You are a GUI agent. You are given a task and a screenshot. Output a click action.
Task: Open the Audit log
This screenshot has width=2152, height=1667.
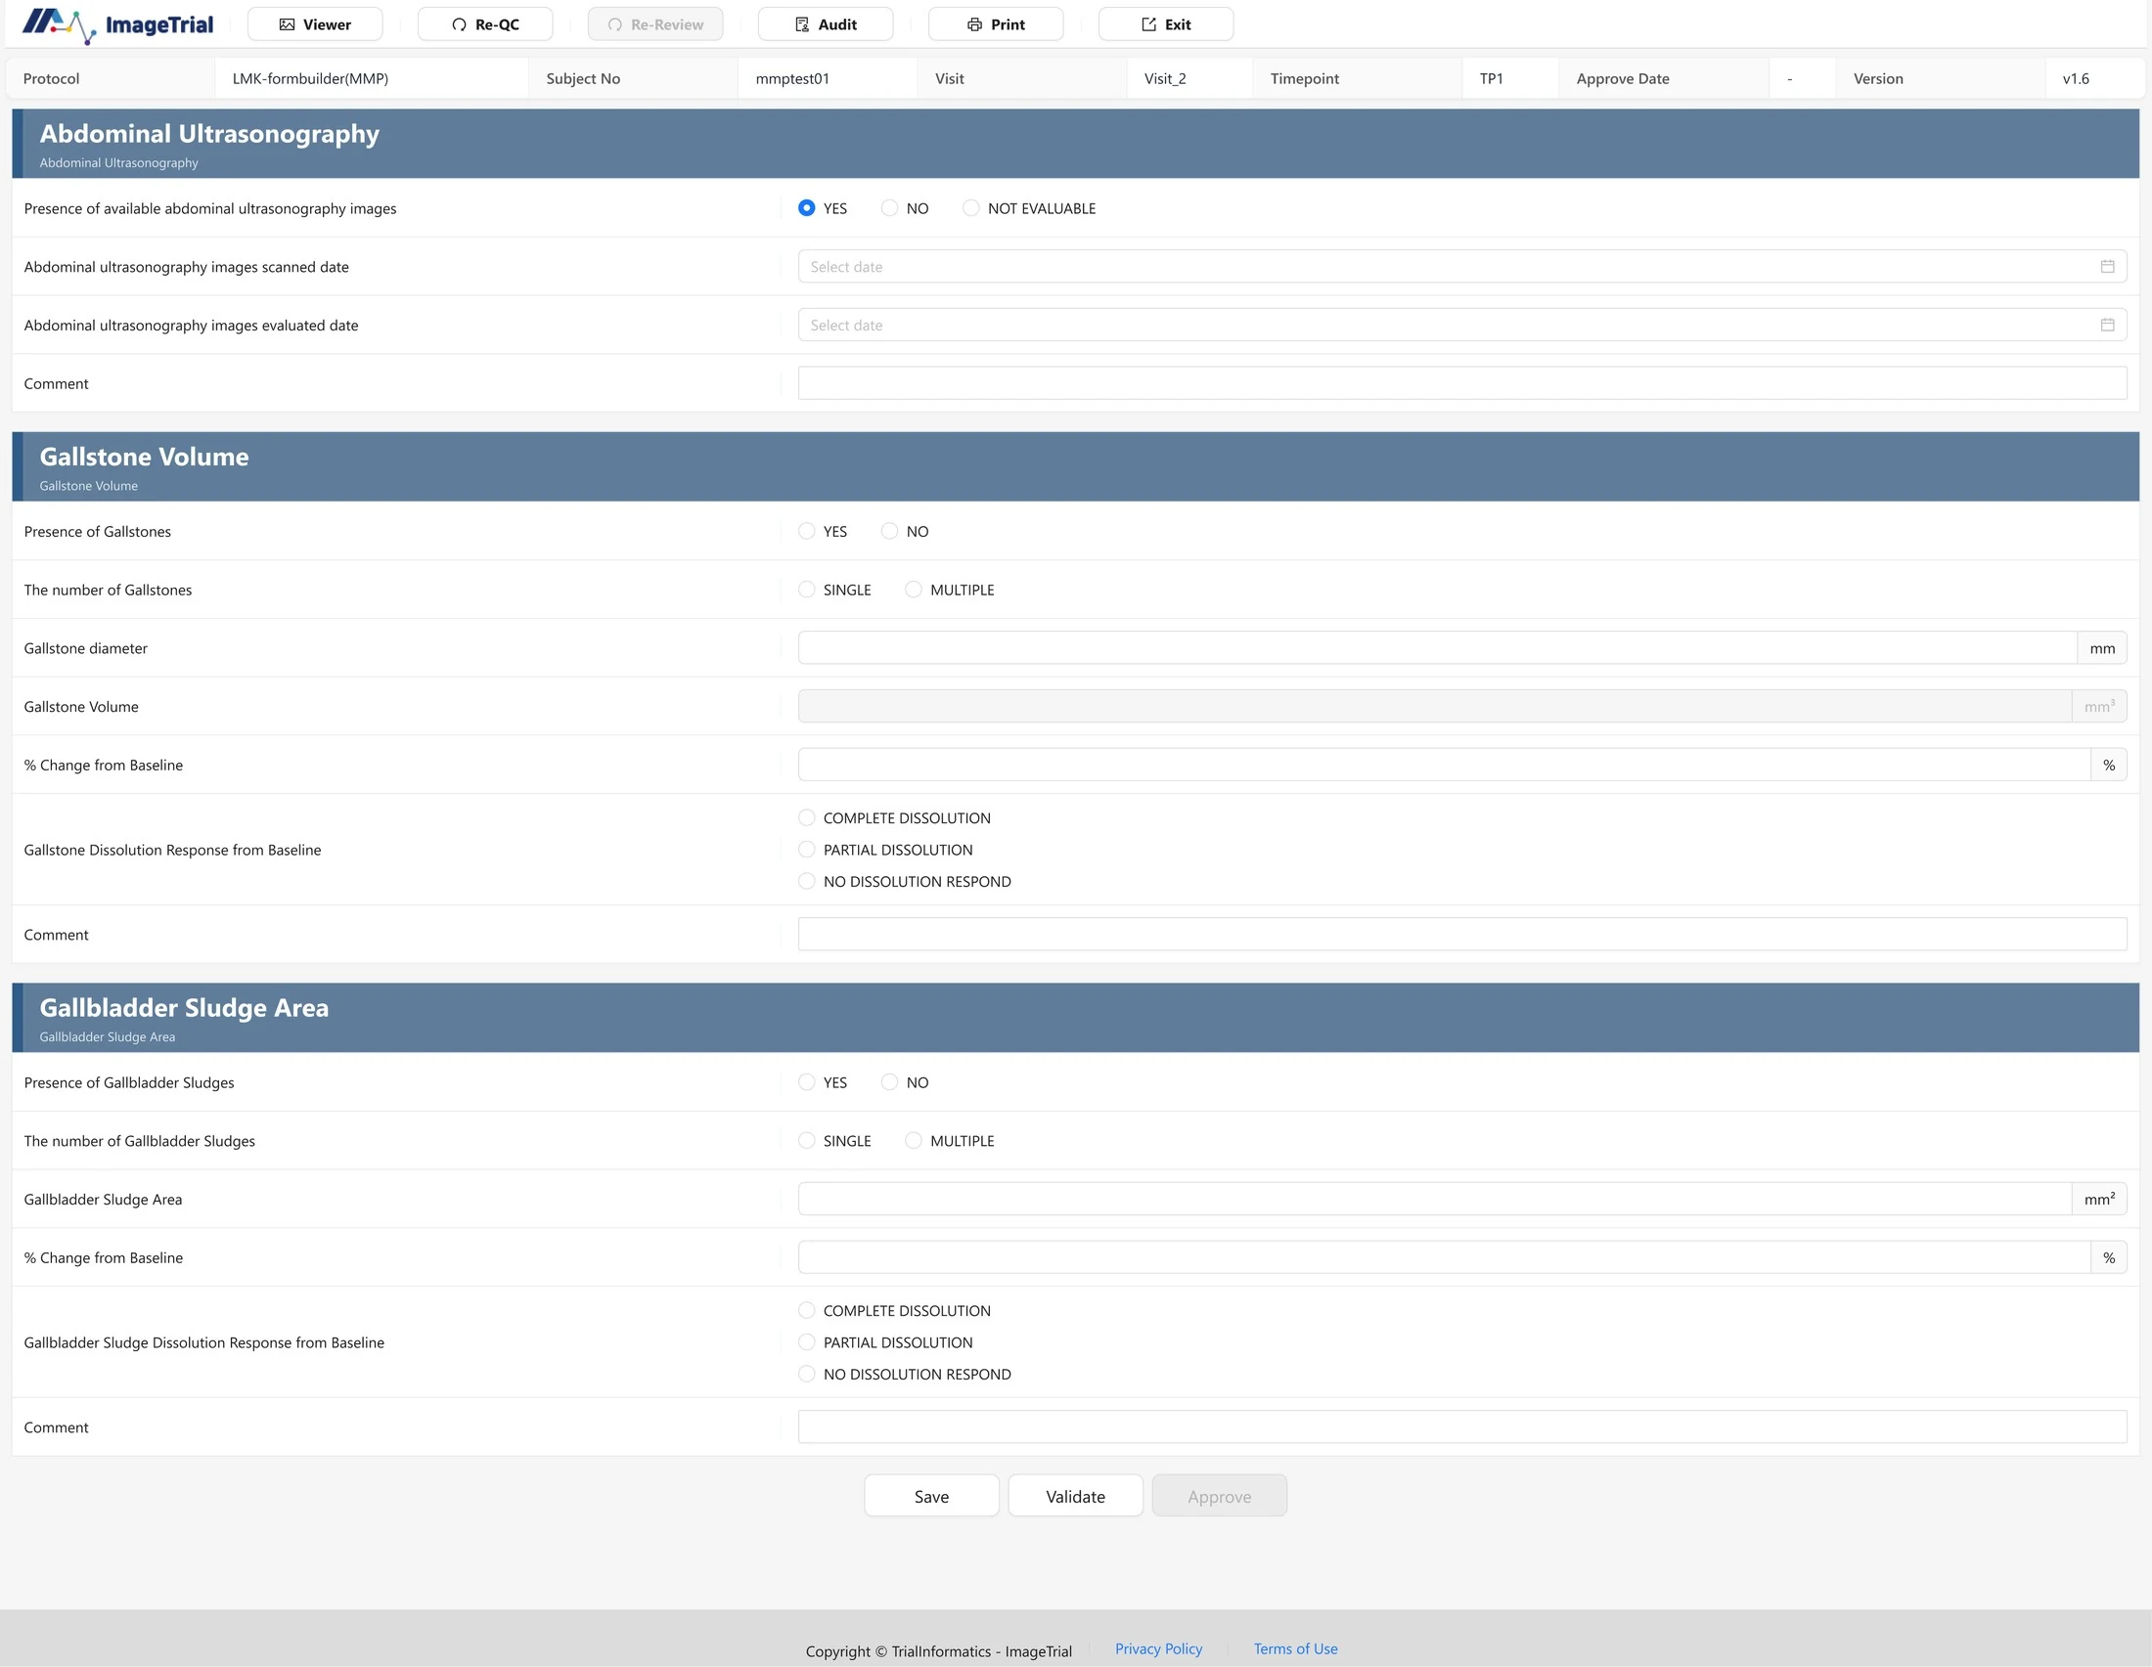pos(826,24)
